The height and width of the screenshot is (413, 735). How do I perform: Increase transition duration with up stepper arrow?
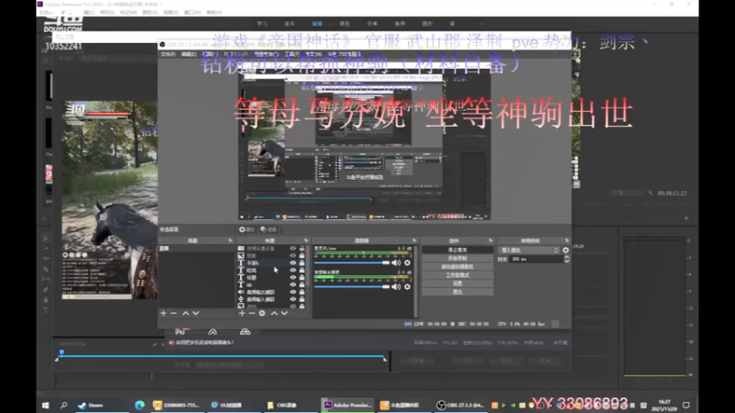tap(567, 257)
